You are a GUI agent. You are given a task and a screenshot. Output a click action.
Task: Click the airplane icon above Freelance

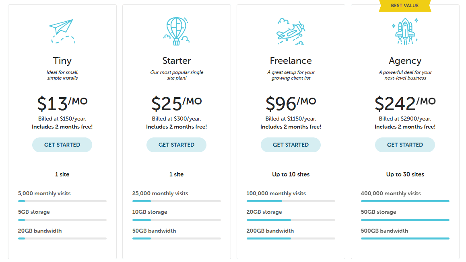(291, 31)
